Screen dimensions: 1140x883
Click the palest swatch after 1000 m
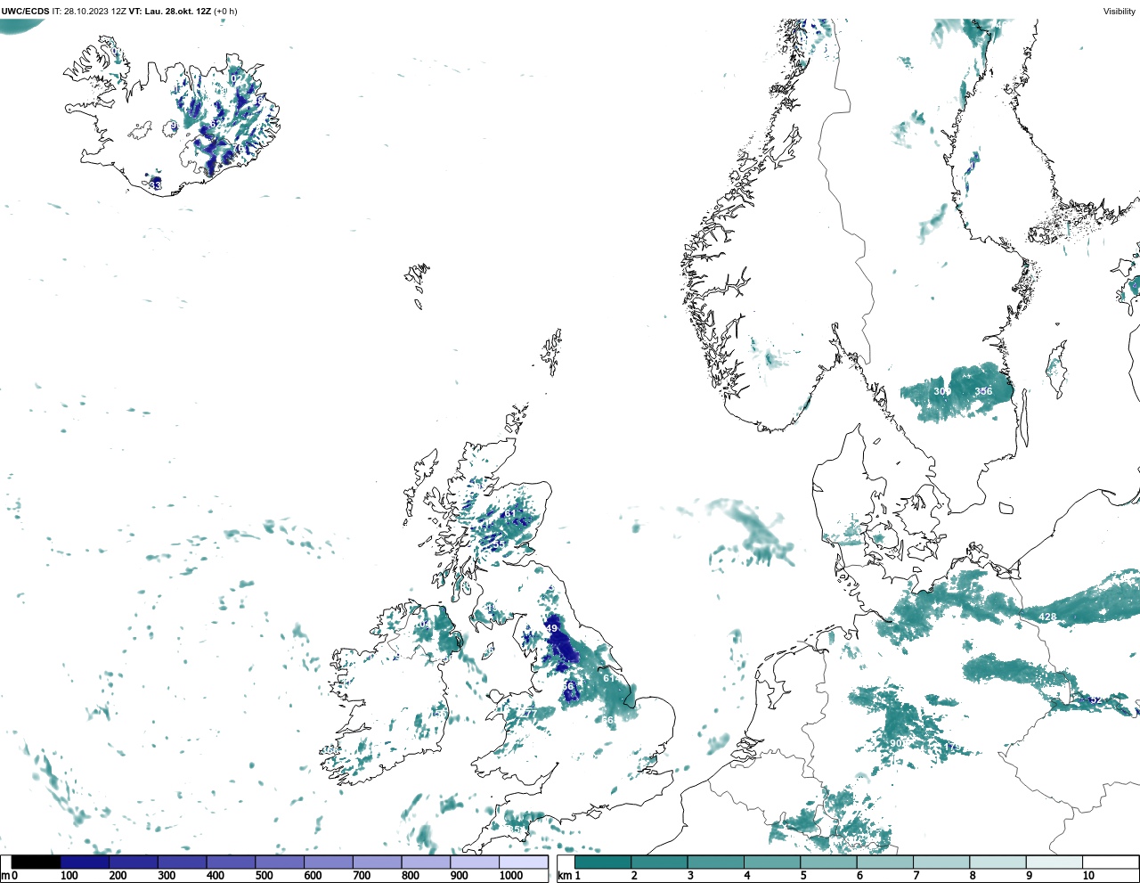click(x=524, y=863)
